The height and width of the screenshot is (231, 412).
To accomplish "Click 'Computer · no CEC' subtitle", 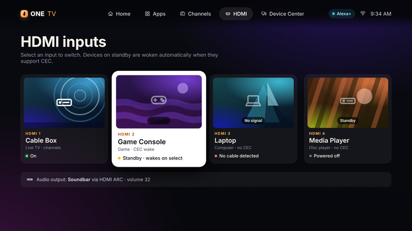I will [233, 147].
